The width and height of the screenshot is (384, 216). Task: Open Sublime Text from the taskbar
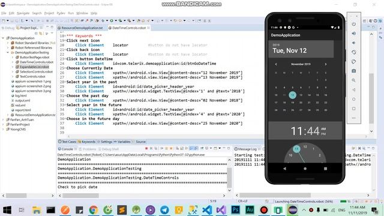tap(122, 210)
